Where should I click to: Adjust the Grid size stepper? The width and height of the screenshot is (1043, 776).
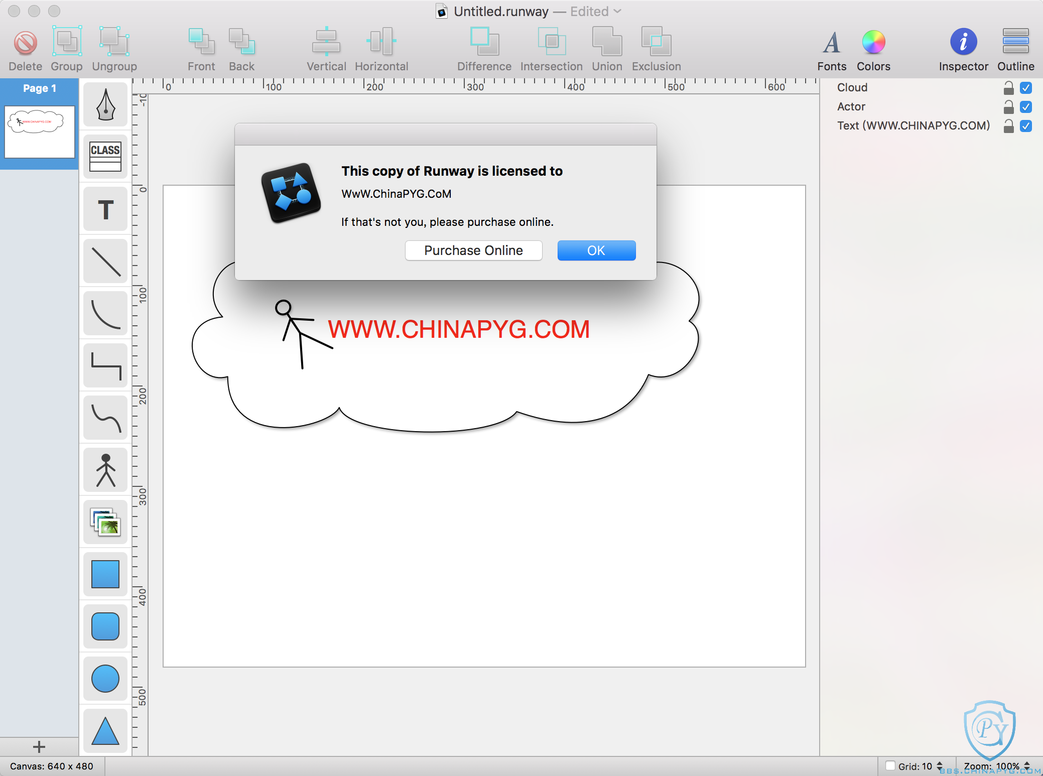[x=940, y=766]
